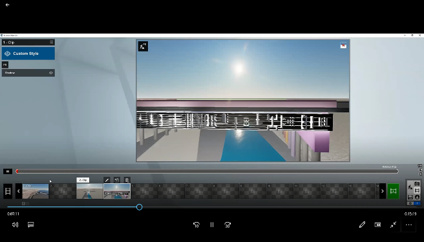The height and width of the screenshot is (242, 424).
Task: Open the clip menu hamburger icon
Action: click(51, 42)
